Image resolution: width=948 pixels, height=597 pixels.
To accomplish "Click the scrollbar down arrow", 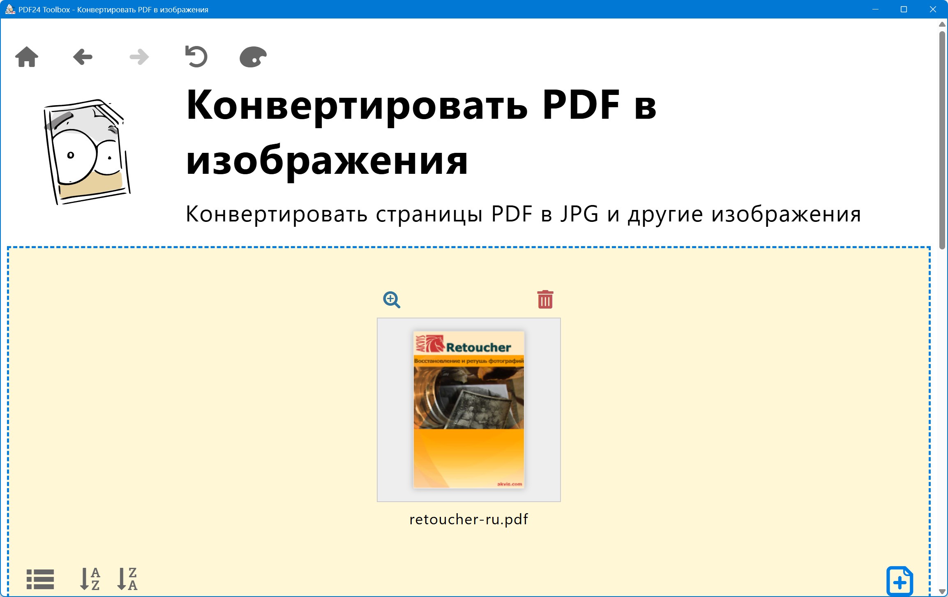I will tap(942, 592).
